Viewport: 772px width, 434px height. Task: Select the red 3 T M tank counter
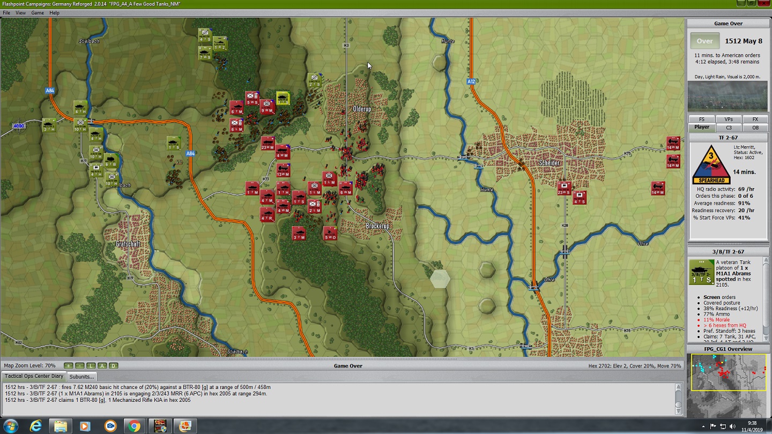coord(299,233)
